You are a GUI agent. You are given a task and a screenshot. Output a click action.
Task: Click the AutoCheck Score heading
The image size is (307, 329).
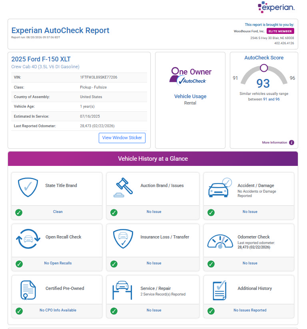point(264,58)
